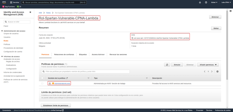Open the info panel icon at right edge

click(x=231, y=11)
